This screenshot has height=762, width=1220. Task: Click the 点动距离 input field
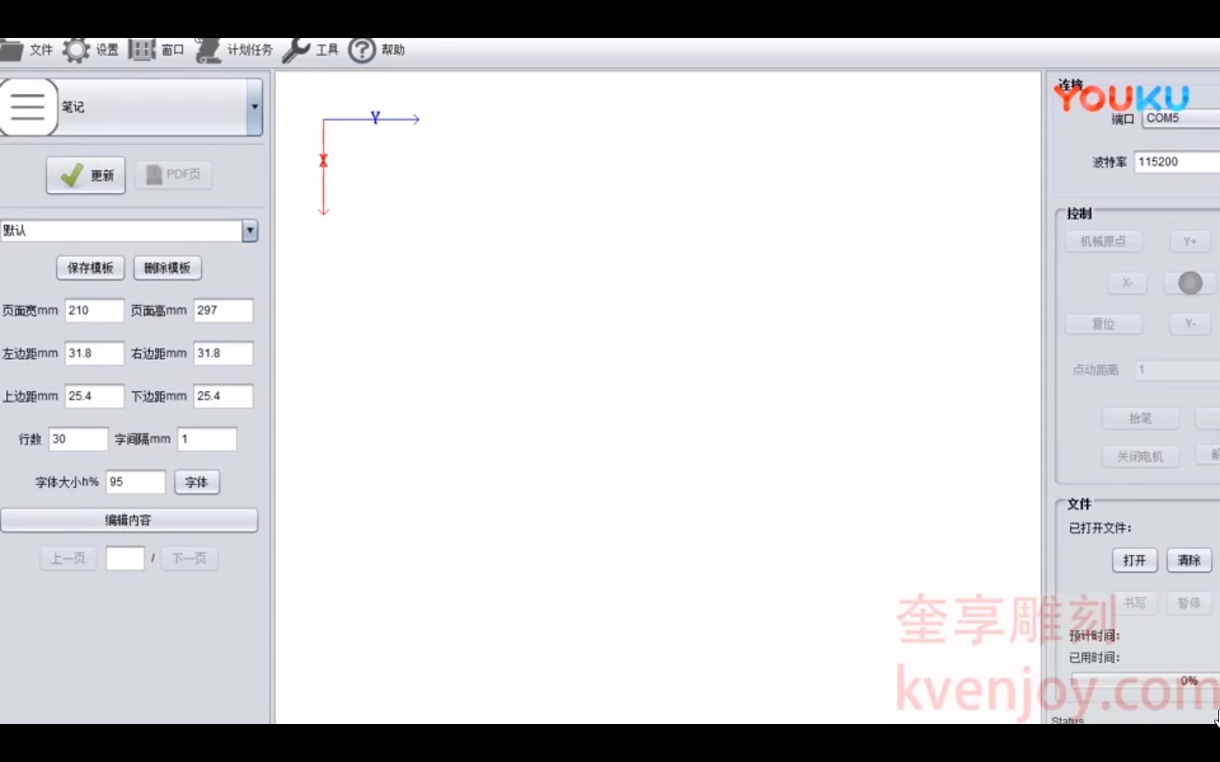(1178, 370)
